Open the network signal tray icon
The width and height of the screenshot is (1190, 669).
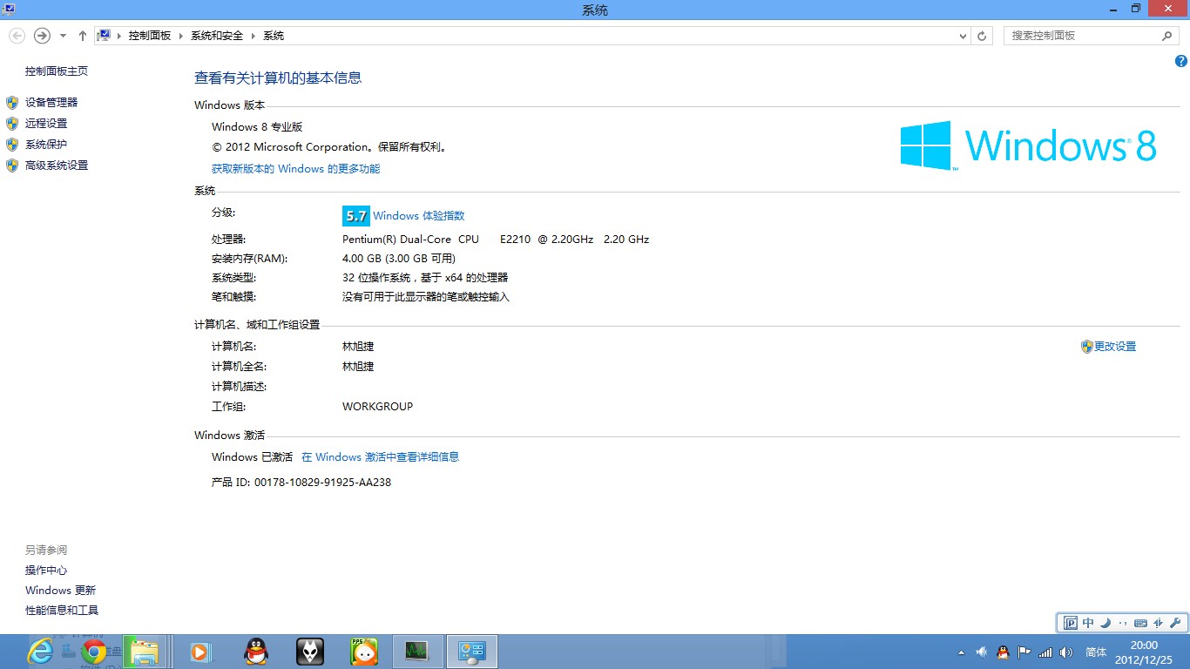1045,652
